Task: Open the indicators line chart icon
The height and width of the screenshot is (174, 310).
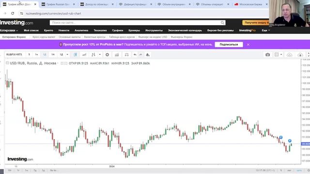Action: pos(84,55)
